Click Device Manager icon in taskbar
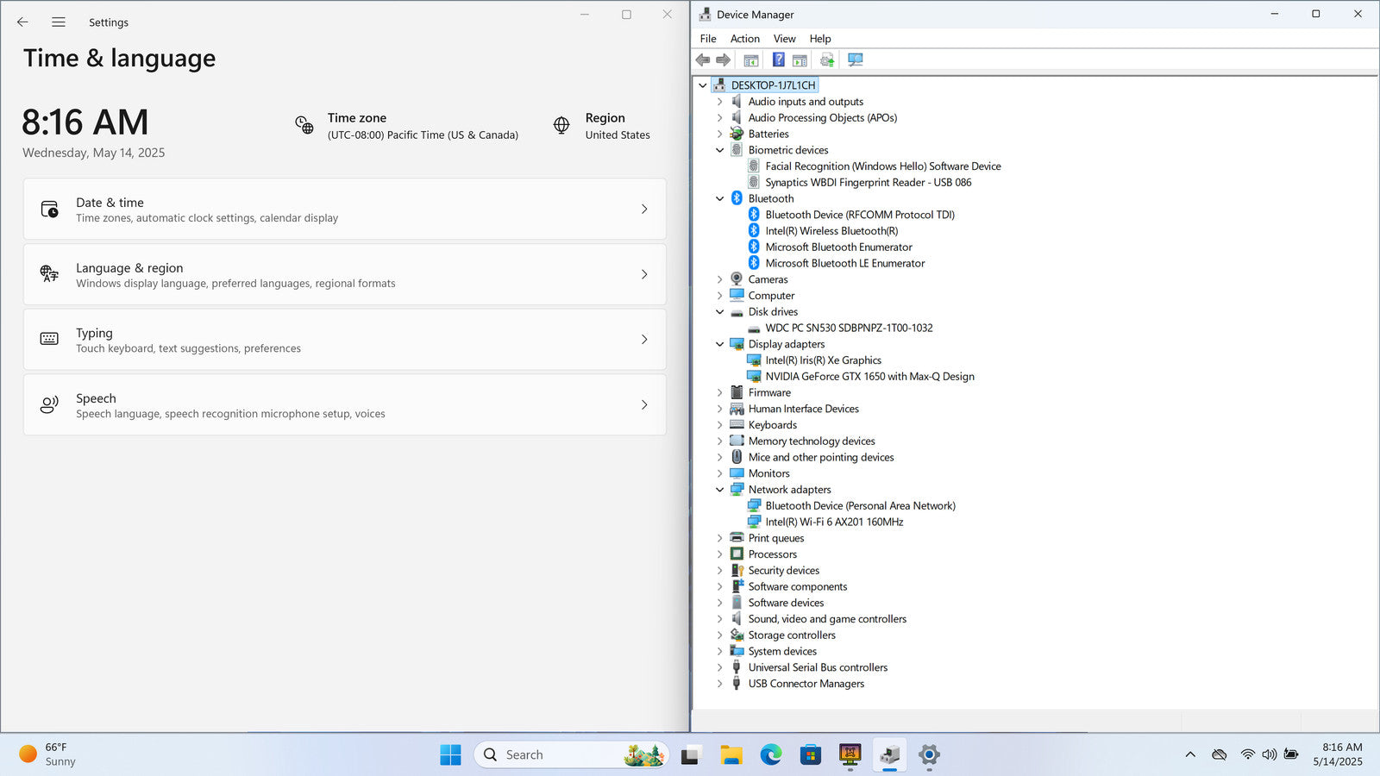The image size is (1380, 776). (x=890, y=754)
